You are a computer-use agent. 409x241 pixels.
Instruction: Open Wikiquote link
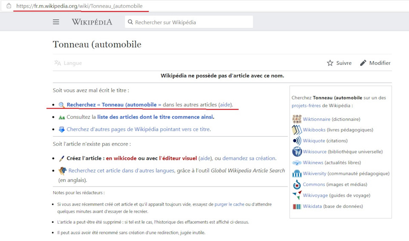click(314, 141)
